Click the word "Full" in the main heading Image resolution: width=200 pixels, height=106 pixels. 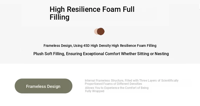point(129,10)
